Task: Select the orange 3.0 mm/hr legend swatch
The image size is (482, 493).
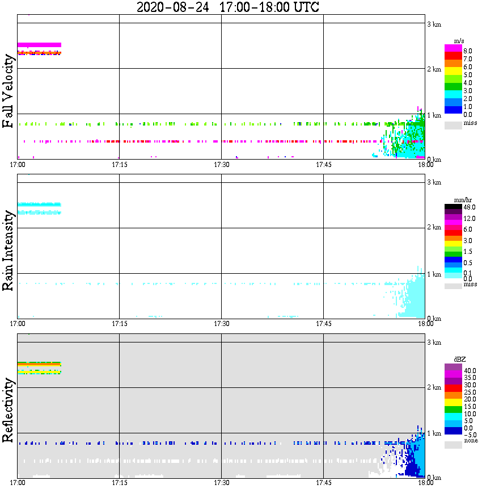Action: point(453,239)
